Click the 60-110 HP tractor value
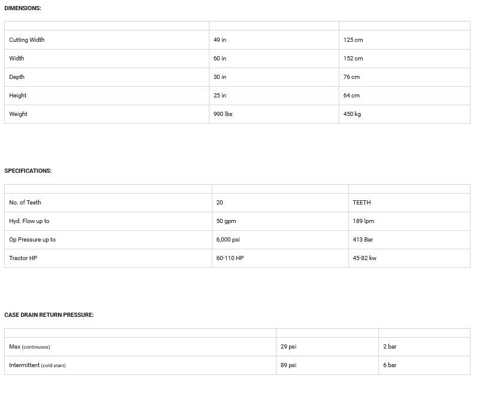This screenshot has height=394, width=480. coord(230,258)
